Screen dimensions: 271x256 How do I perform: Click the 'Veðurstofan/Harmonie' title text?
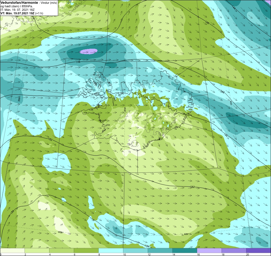click(x=19, y=3)
